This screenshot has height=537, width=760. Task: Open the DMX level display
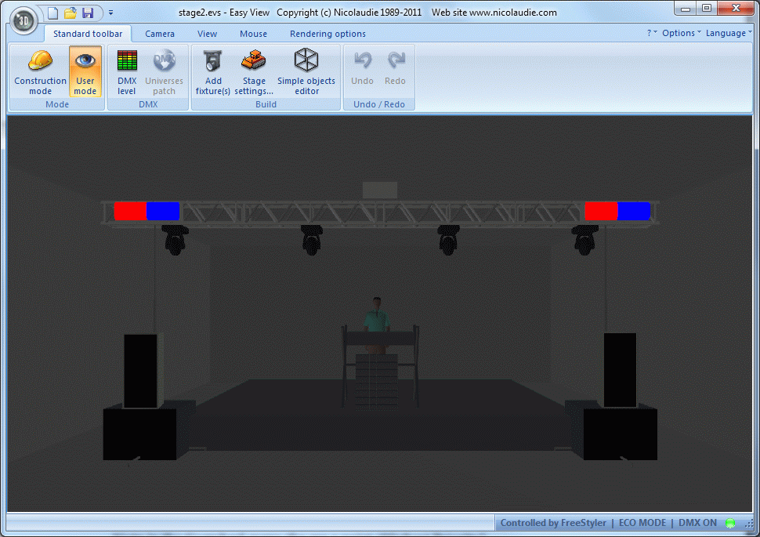[127, 72]
